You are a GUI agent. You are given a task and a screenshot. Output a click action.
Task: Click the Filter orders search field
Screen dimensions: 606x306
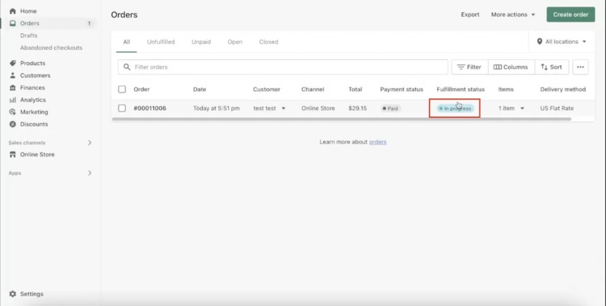pos(283,67)
